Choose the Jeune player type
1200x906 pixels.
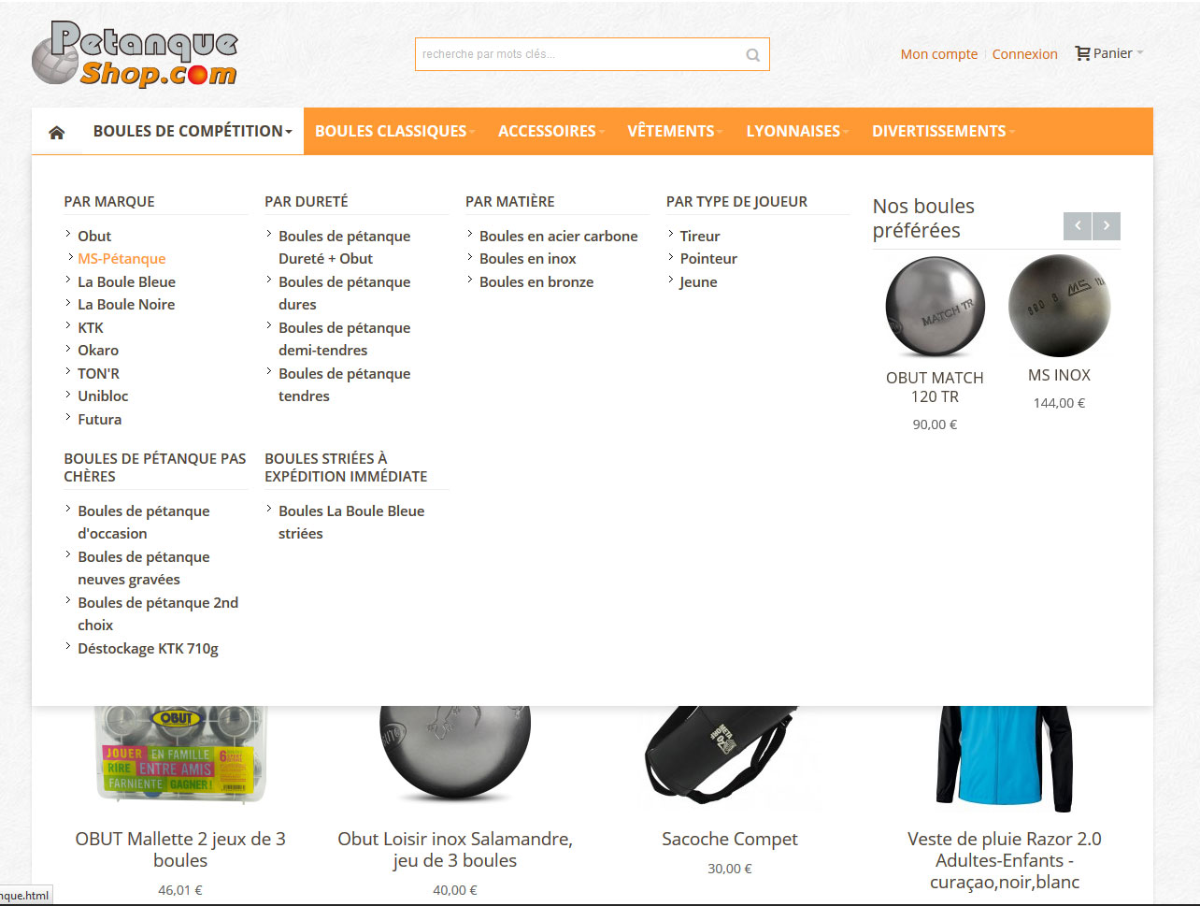click(x=699, y=281)
